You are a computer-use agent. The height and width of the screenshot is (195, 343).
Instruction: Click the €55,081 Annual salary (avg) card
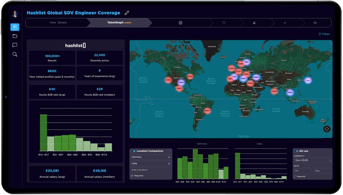pos(52,174)
